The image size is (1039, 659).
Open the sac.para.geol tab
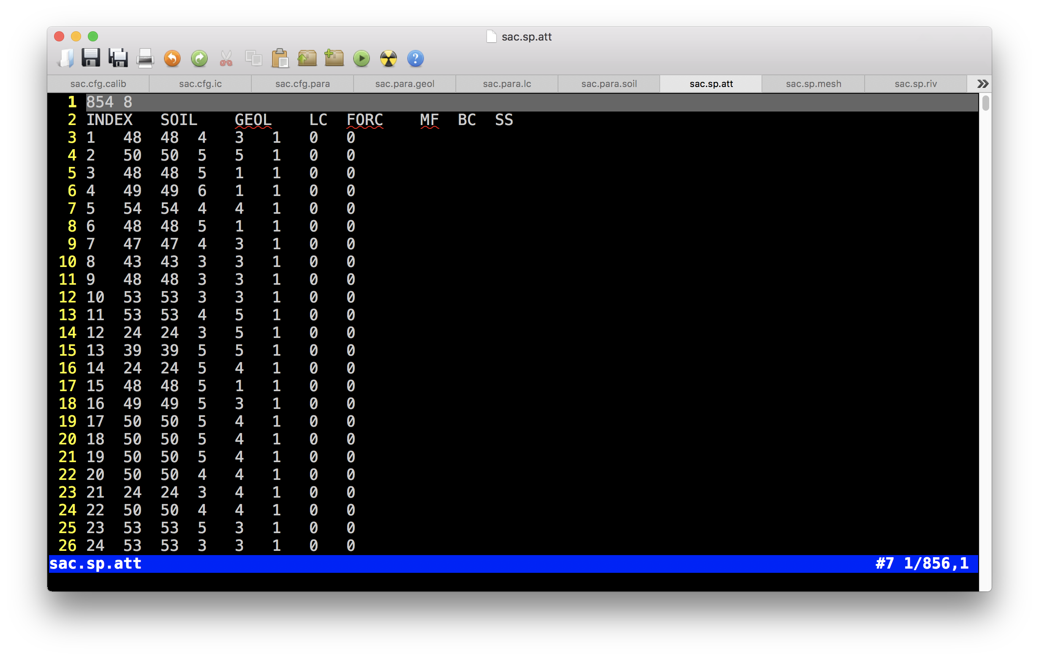pos(405,84)
